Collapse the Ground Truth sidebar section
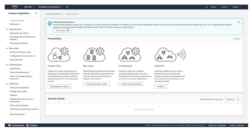Image resolution: width=252 pixels, height=132 pixels. click(x=7, y=29)
